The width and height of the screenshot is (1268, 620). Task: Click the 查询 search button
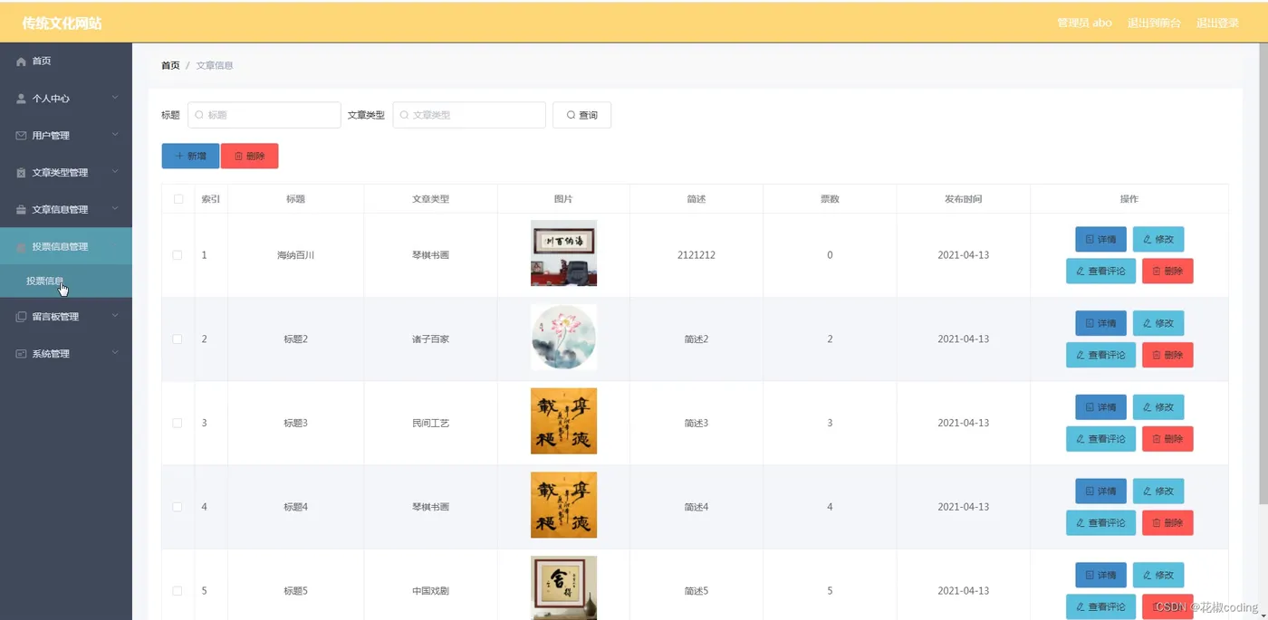coord(581,115)
